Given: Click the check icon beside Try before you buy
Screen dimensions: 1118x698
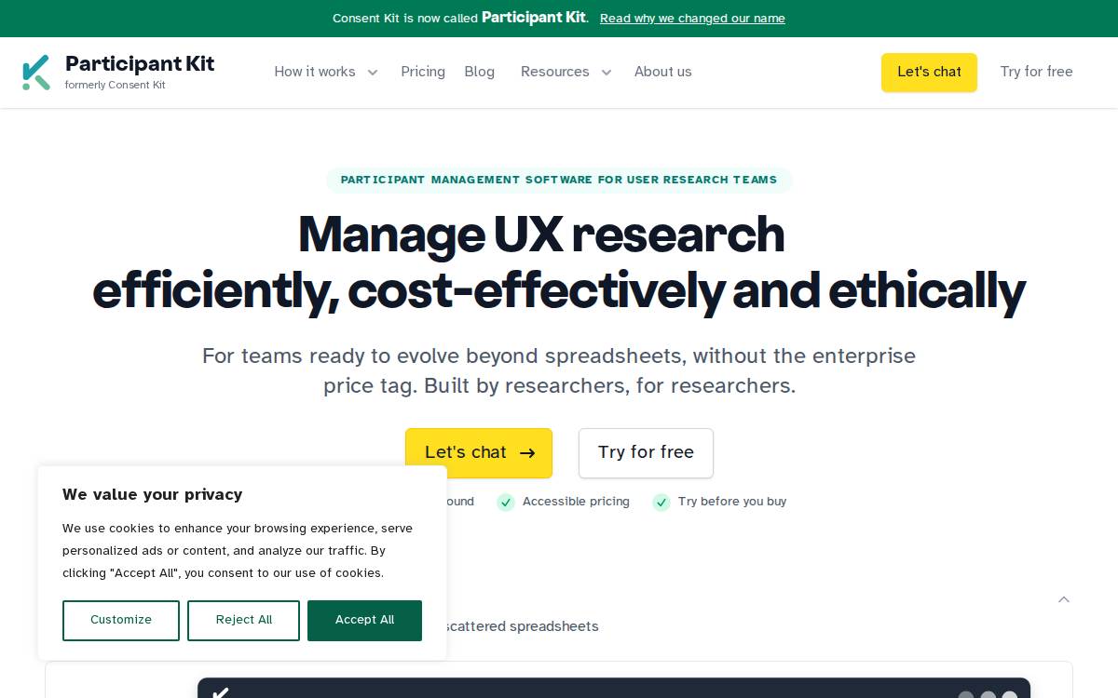Looking at the screenshot, I should pos(661,503).
